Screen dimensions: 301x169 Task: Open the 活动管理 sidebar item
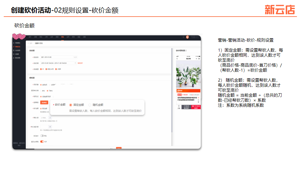(x=17, y=50)
